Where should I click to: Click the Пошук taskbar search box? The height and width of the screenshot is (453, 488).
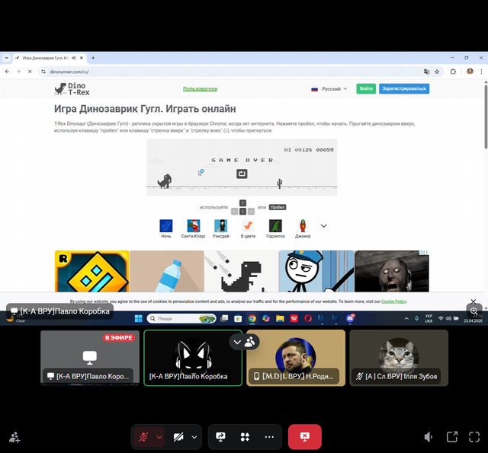181,318
